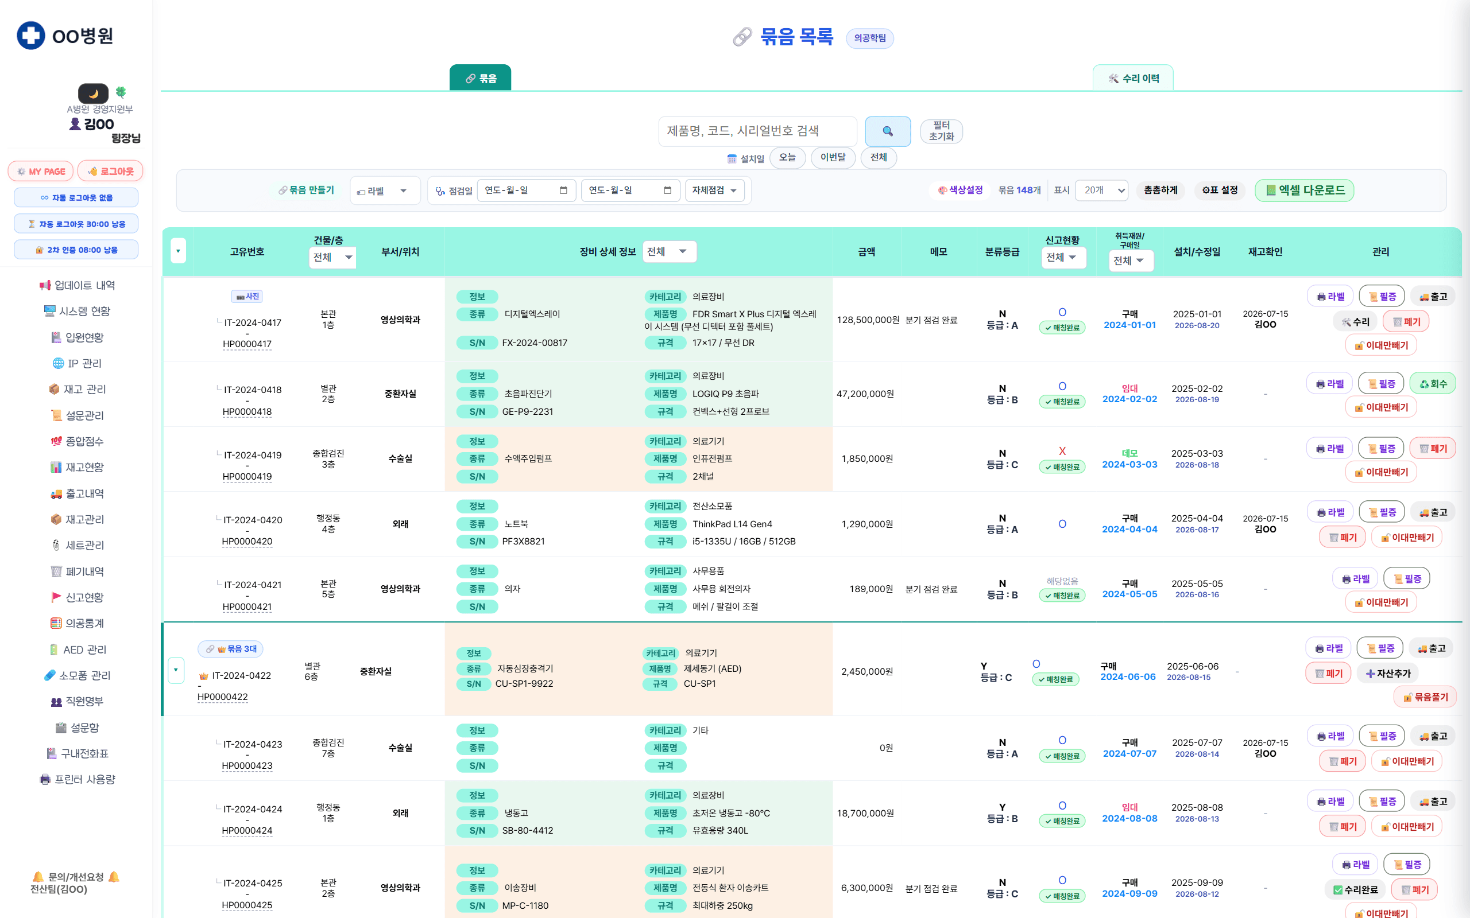Toggle the dark mode moon switch
This screenshot has width=1470, height=918.
[x=94, y=94]
